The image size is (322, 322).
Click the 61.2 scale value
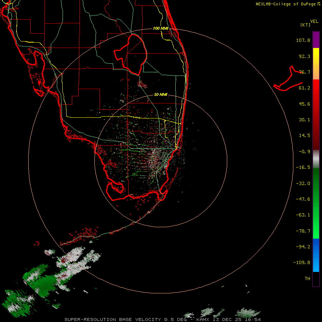(304, 88)
